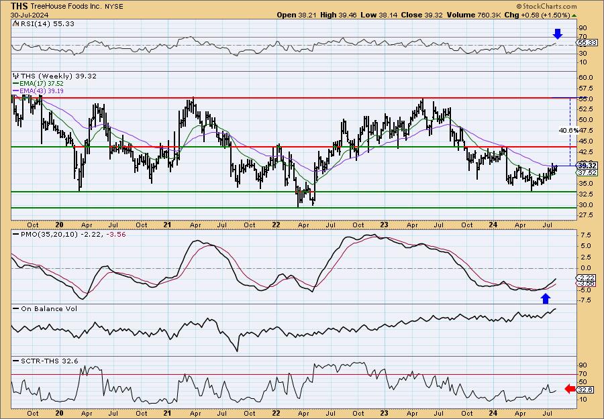This screenshot has height=419, width=604.
Task: Click the purple EMA(43) legend line swatch
Action: click(16, 91)
